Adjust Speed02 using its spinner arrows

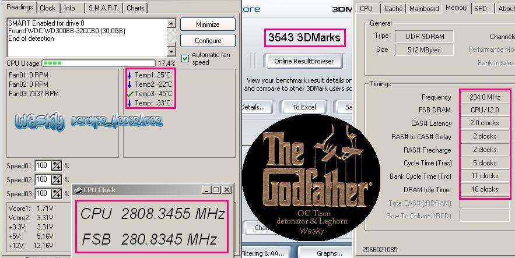click(x=57, y=180)
